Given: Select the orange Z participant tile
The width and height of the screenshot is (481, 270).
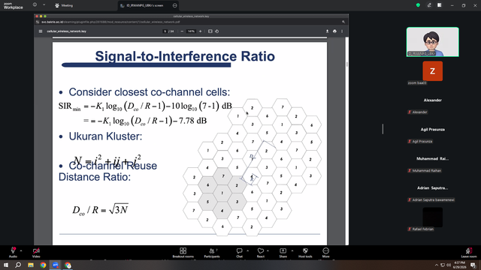Looking at the screenshot, I should click(x=433, y=71).
